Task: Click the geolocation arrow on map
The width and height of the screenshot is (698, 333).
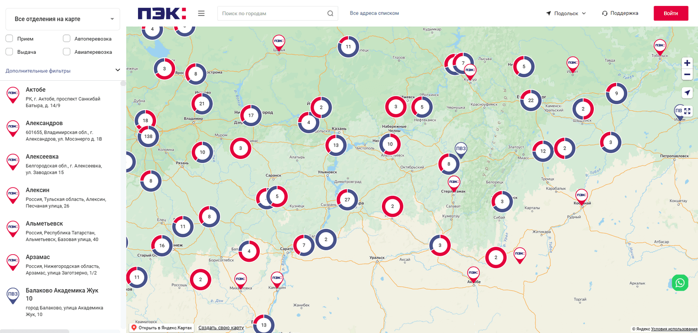Action: coord(687,93)
